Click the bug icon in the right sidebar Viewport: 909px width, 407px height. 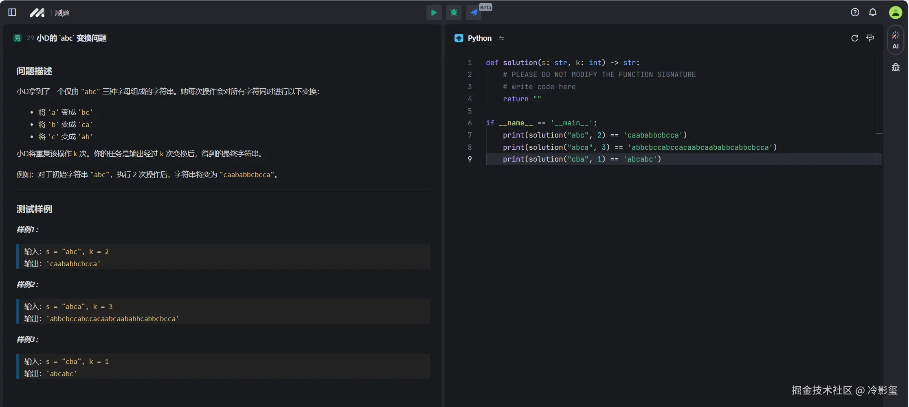pyautogui.click(x=895, y=68)
